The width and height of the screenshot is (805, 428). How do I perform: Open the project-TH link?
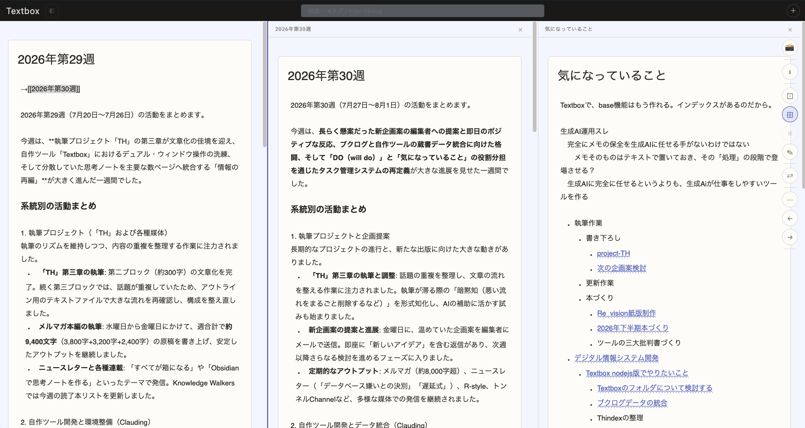(613, 253)
